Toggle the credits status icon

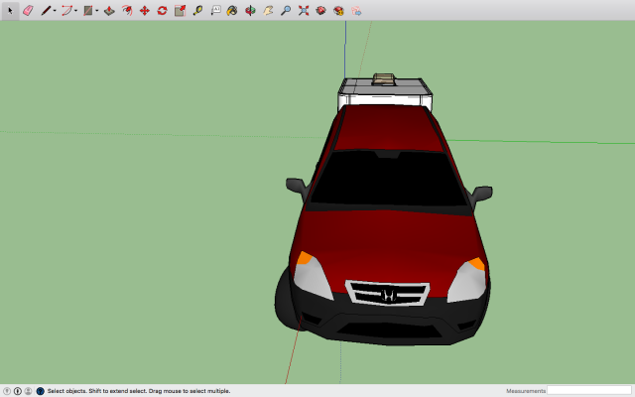pos(18,391)
